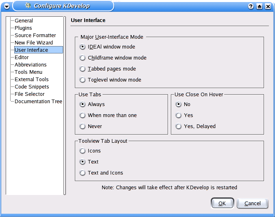Click the context help question mark button
275x217 pixels.
[x=251, y=7]
